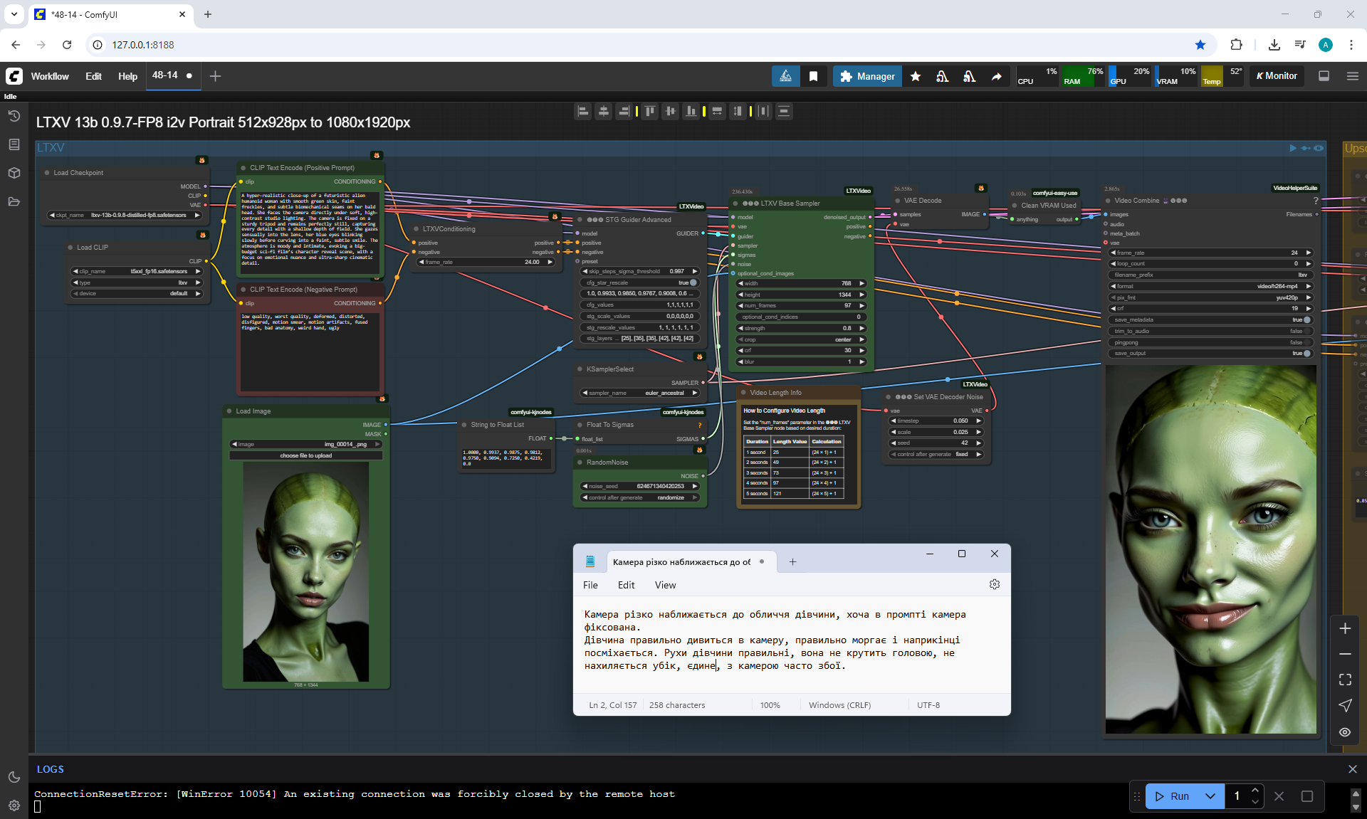1367x819 pixels.
Task: Click the fit view canvas icon
Action: 1345,680
